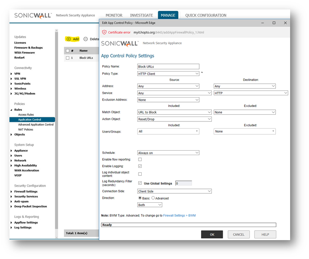The width and height of the screenshot is (309, 259).
Task: Expand AppFlow Settings section
Action: (11, 223)
